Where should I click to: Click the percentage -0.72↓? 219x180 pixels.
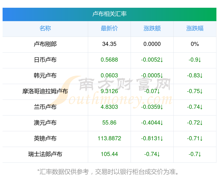(x=195, y=123)
